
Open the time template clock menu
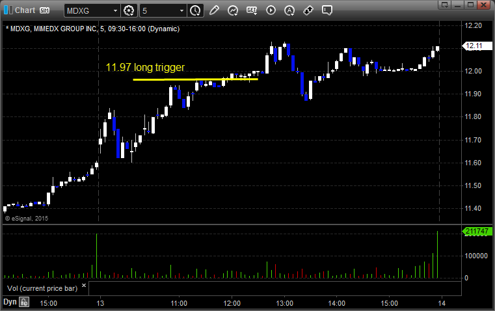[x=195, y=10]
